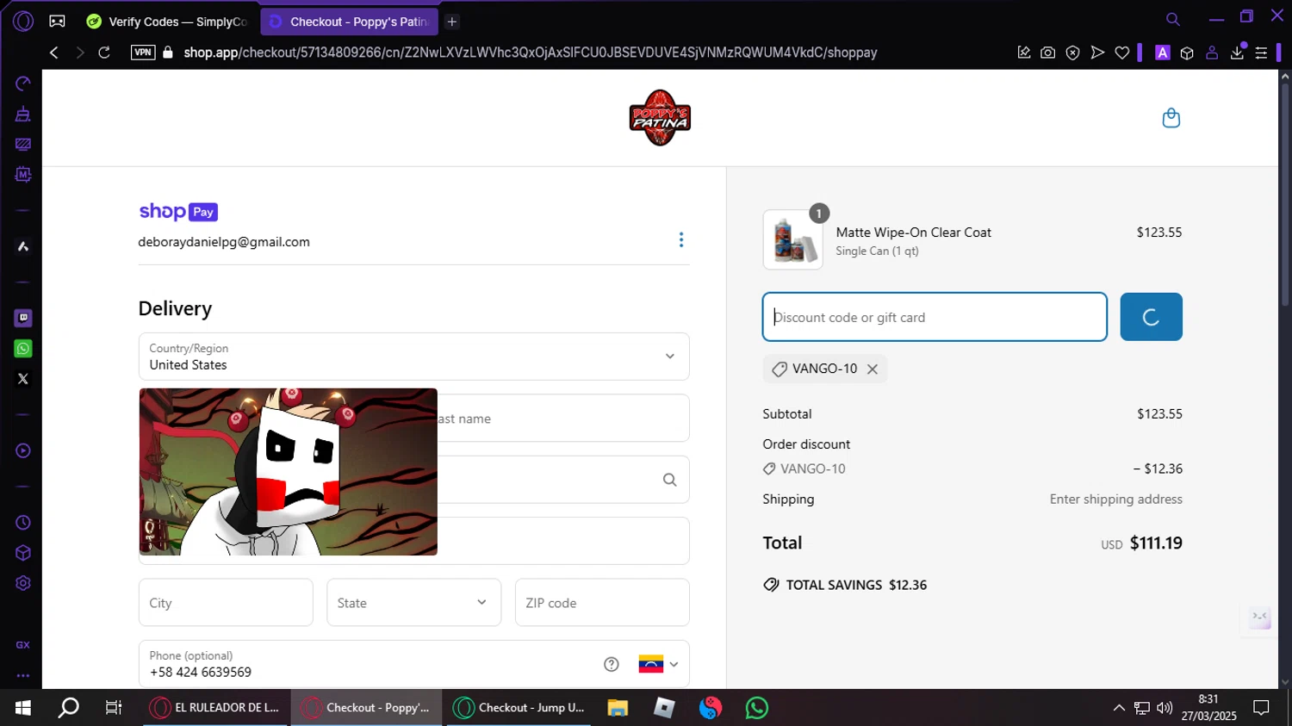Search open tabs with magnifier icon

[x=1172, y=19]
